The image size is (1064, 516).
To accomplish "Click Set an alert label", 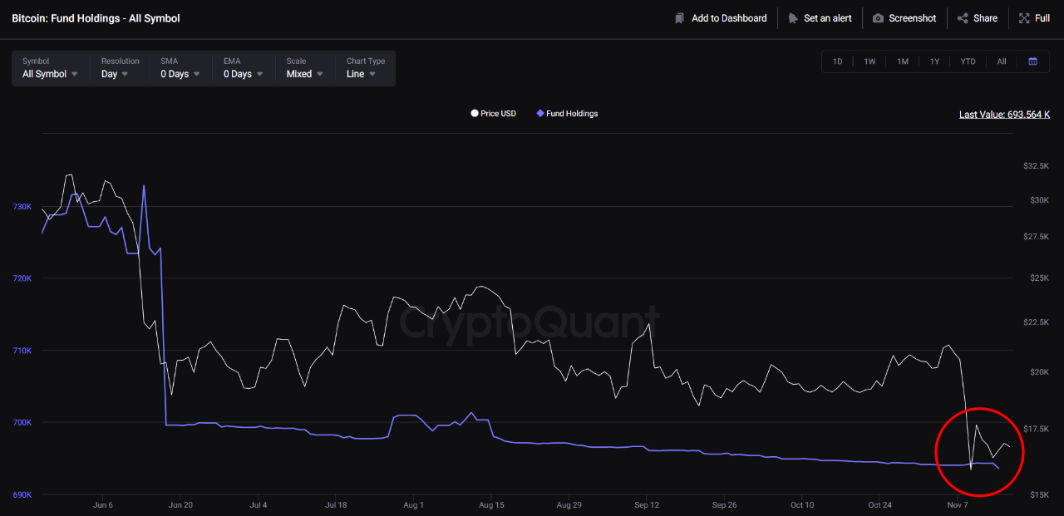I will click(x=828, y=18).
